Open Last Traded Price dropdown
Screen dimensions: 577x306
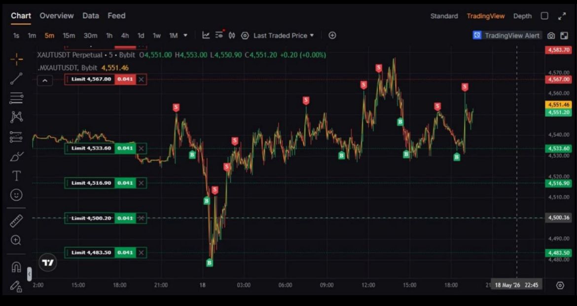(284, 36)
